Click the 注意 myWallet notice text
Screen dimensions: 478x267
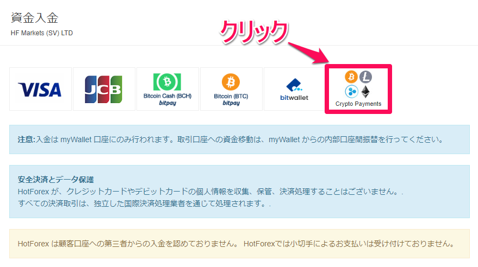tap(230, 139)
